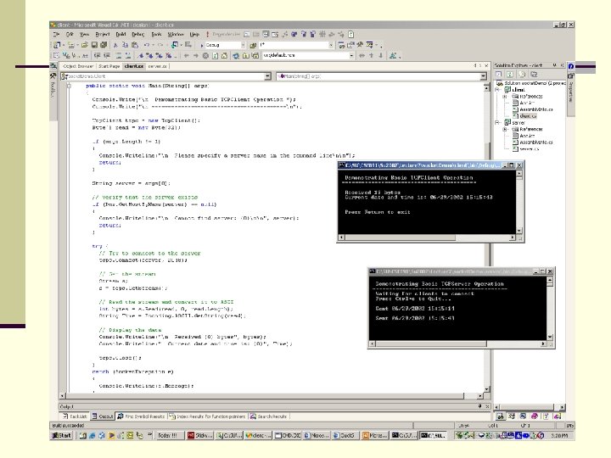Open the Build menu
The height and width of the screenshot is (458, 611).
120,35
